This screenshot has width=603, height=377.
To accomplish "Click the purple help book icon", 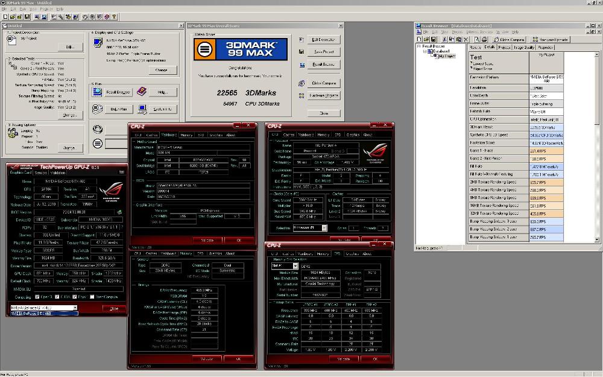I will (142, 91).
